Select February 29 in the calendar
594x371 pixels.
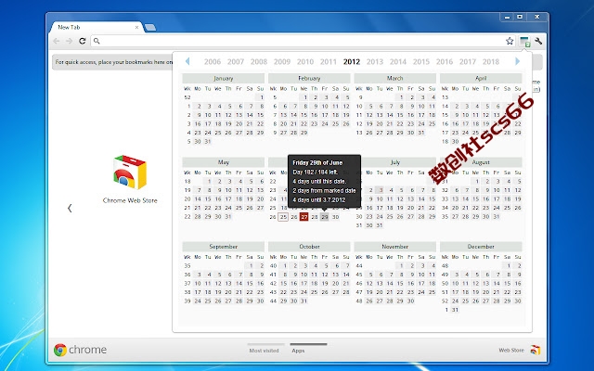303,133
